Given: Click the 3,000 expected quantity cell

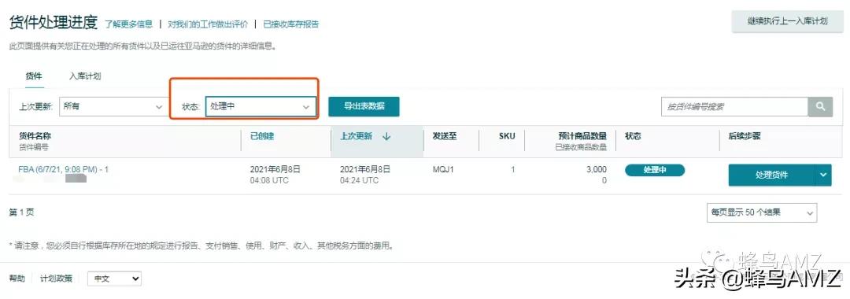Looking at the screenshot, I should point(597,169).
